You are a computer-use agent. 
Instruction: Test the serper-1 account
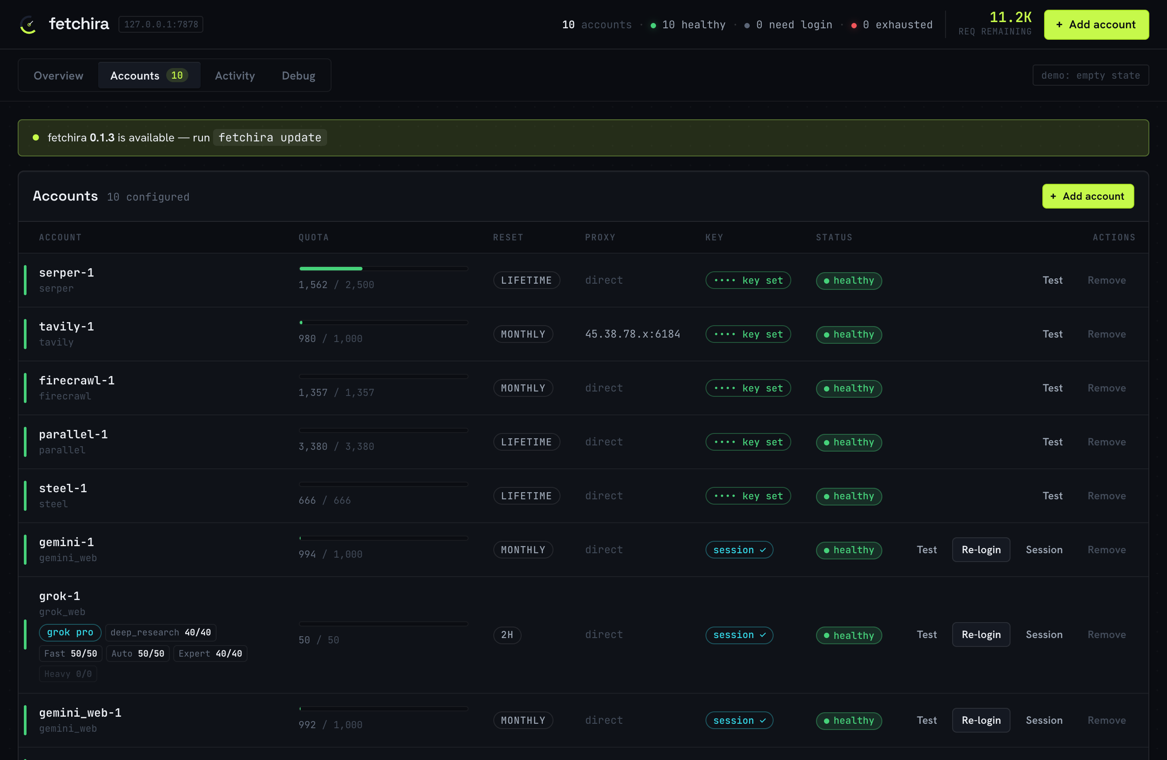(1052, 280)
